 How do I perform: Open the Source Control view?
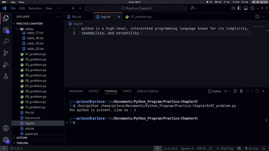pos(6,53)
